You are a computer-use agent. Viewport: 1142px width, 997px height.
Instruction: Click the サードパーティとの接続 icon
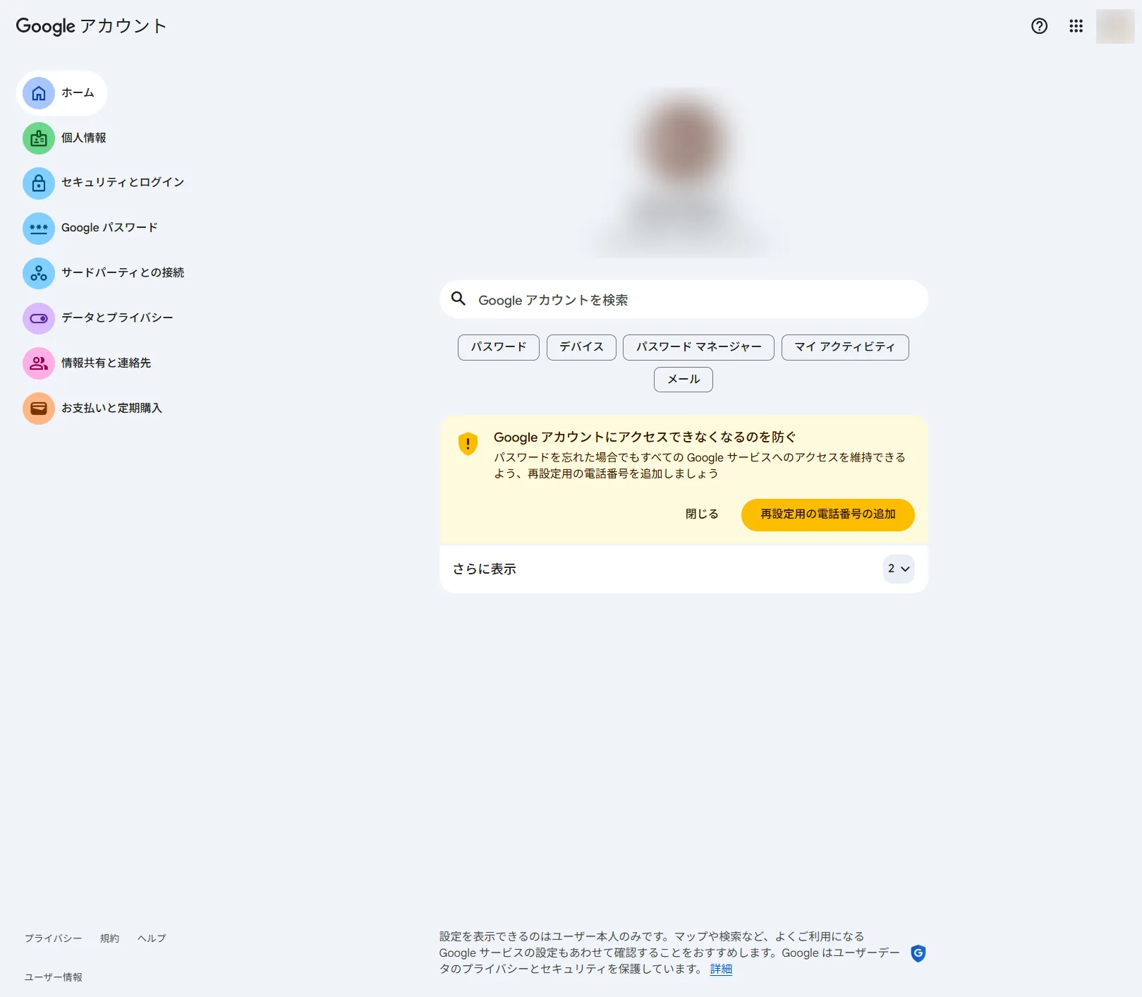[x=39, y=273]
